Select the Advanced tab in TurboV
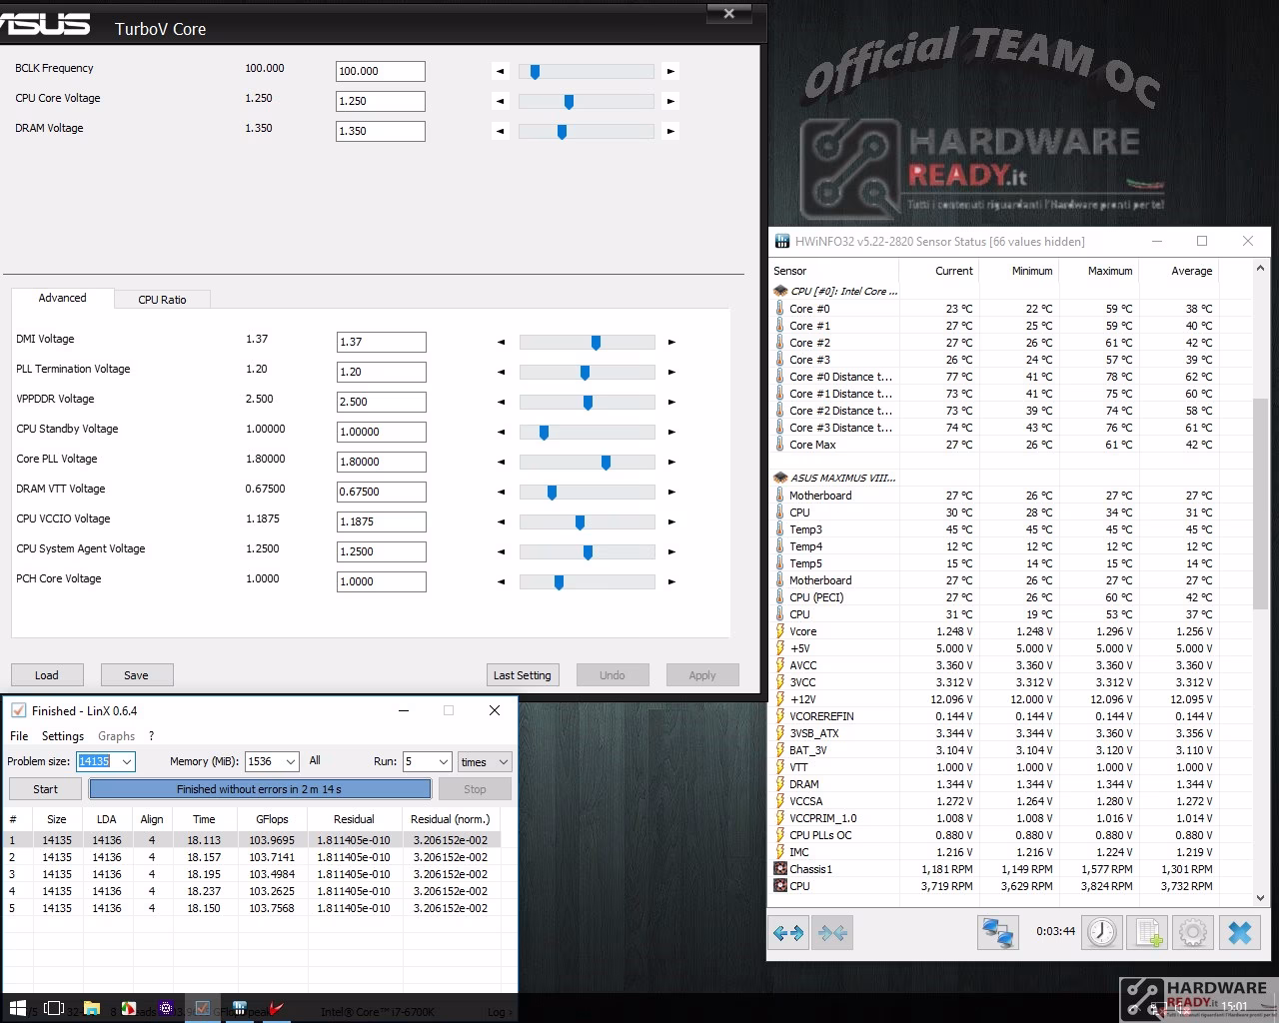This screenshot has height=1023, width=1279. click(x=62, y=298)
